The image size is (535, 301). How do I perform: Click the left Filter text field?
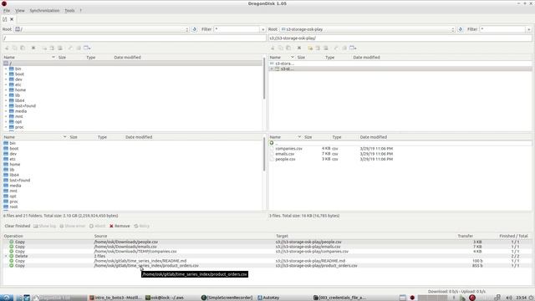click(237, 29)
